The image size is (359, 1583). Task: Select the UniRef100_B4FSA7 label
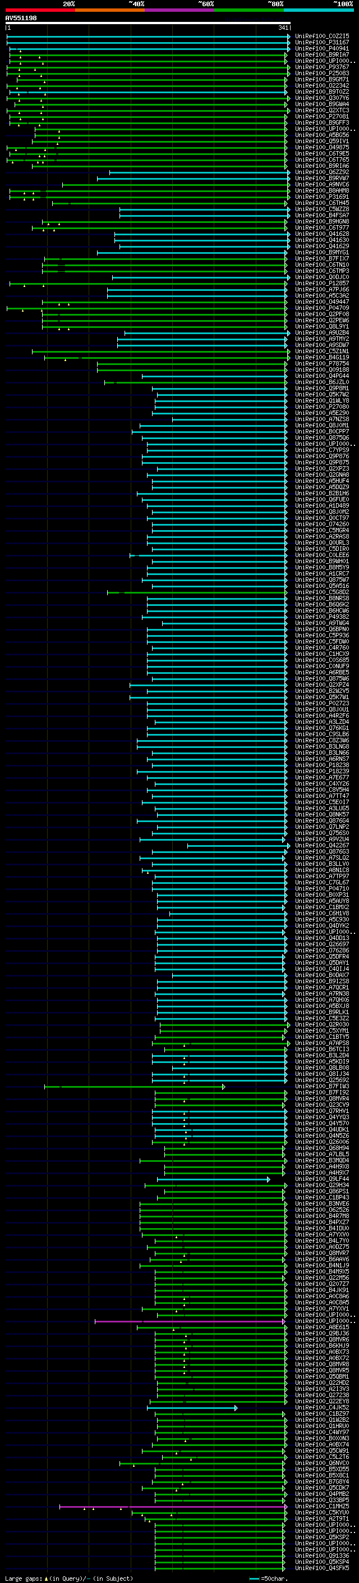(322, 215)
